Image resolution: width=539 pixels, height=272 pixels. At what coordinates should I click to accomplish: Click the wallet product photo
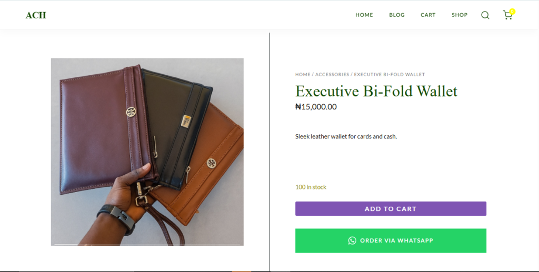point(147,152)
